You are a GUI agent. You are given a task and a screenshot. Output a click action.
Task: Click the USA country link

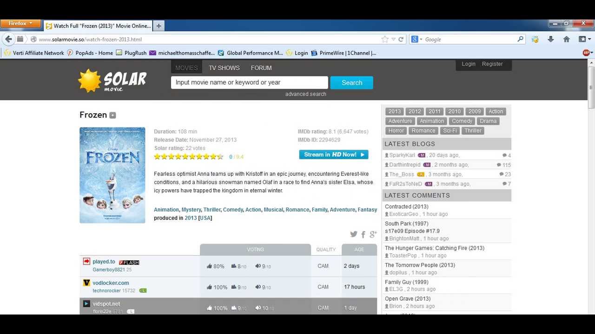point(205,218)
